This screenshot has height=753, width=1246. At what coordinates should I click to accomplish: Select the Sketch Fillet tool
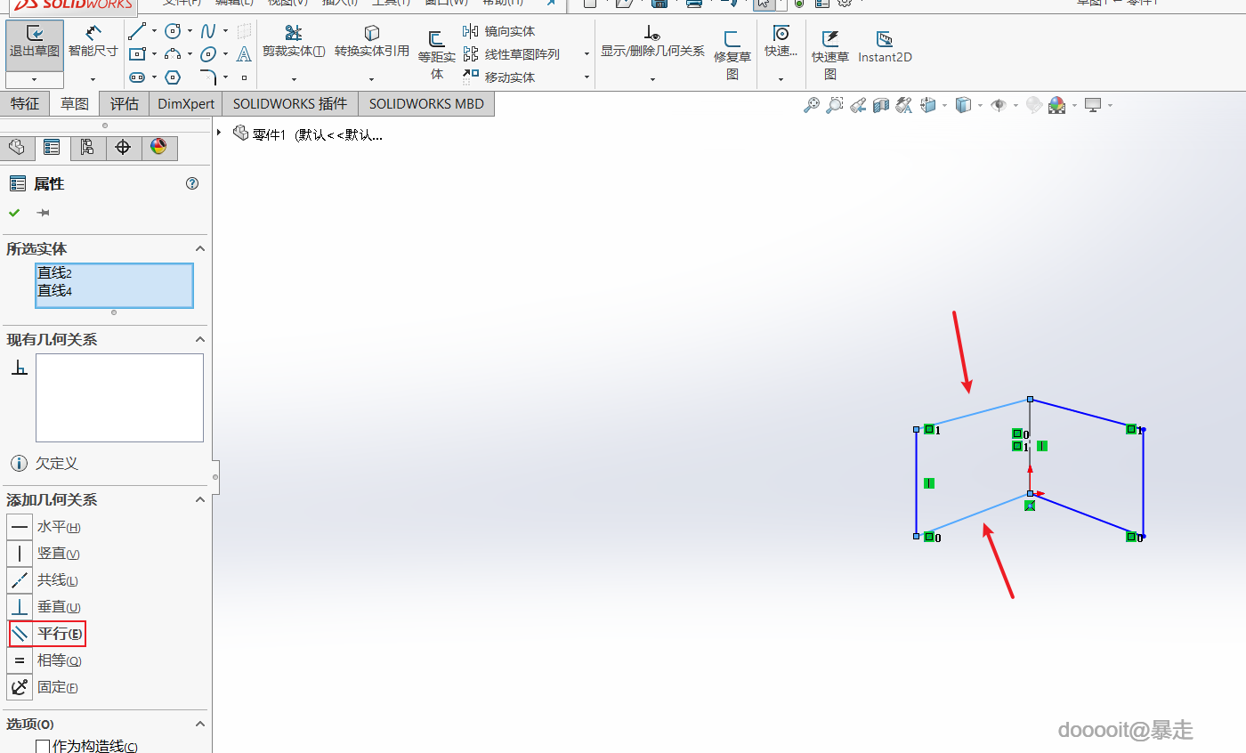[208, 77]
